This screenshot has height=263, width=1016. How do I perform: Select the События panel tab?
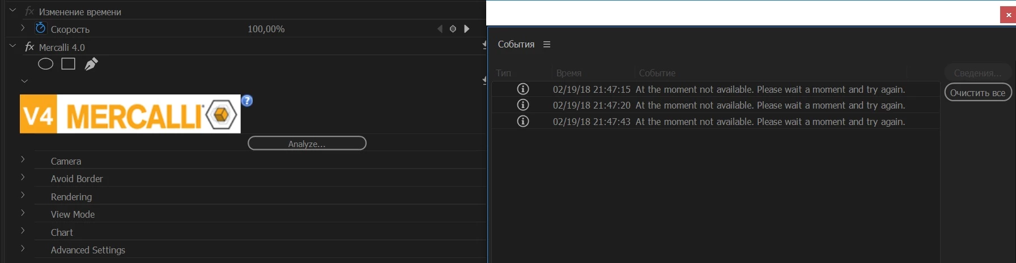pyautogui.click(x=516, y=44)
